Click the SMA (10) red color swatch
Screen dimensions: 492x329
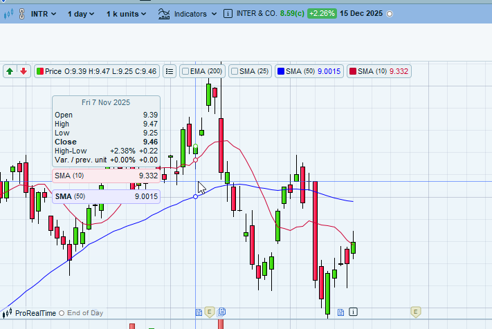pos(353,71)
